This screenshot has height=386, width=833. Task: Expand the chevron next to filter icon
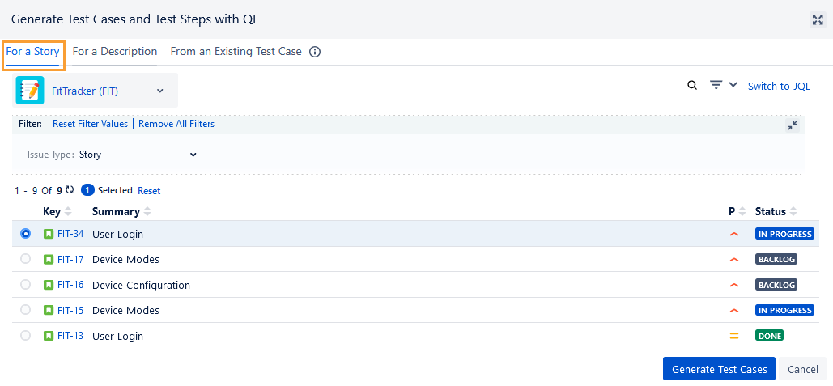pos(733,84)
